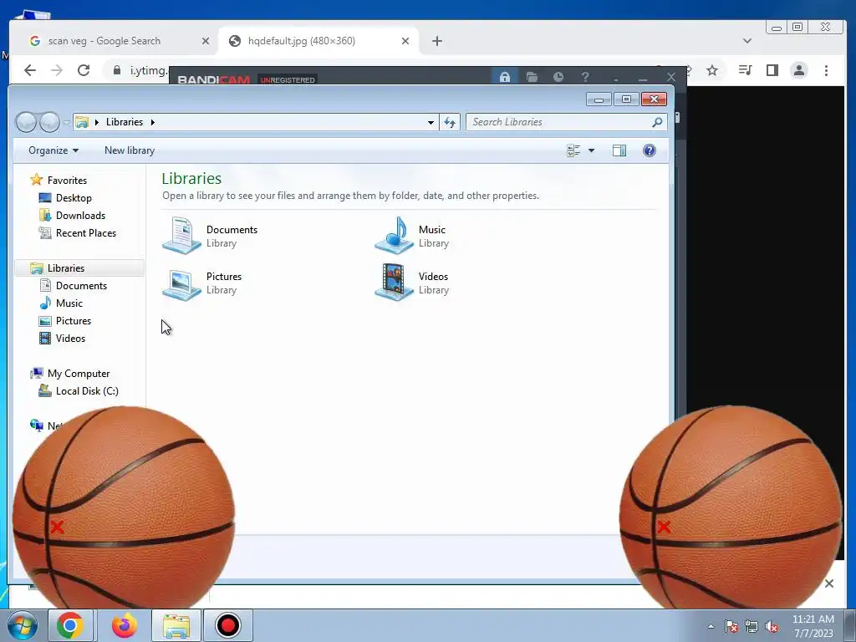Toggle the preview pane icon
This screenshot has height=642, width=856.
click(x=619, y=150)
